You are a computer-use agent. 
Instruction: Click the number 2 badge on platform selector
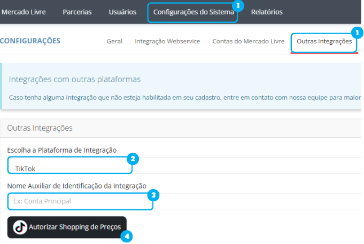(133, 159)
